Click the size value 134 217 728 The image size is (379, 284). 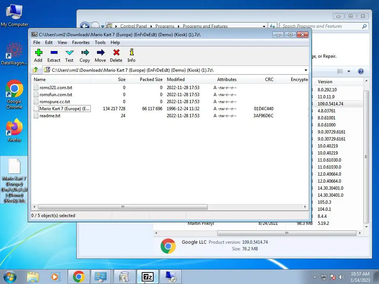point(114,109)
